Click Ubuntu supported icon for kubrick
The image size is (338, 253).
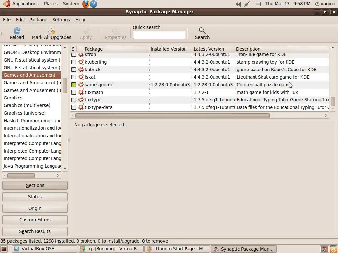click(81, 70)
